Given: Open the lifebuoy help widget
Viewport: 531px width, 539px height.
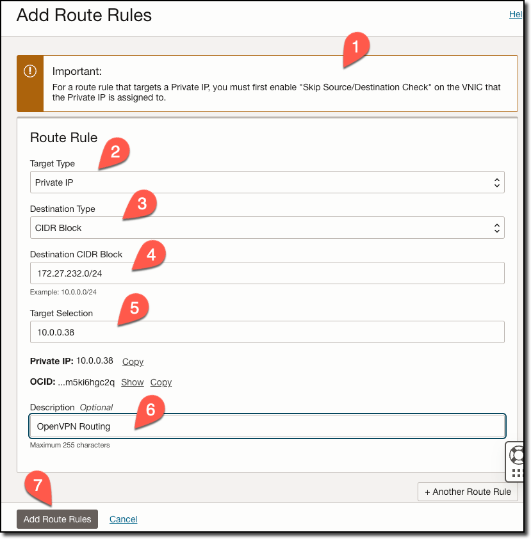Looking at the screenshot, I should coord(518,456).
